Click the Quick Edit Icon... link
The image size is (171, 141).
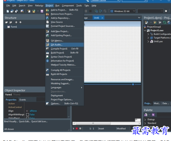tap(39, 122)
